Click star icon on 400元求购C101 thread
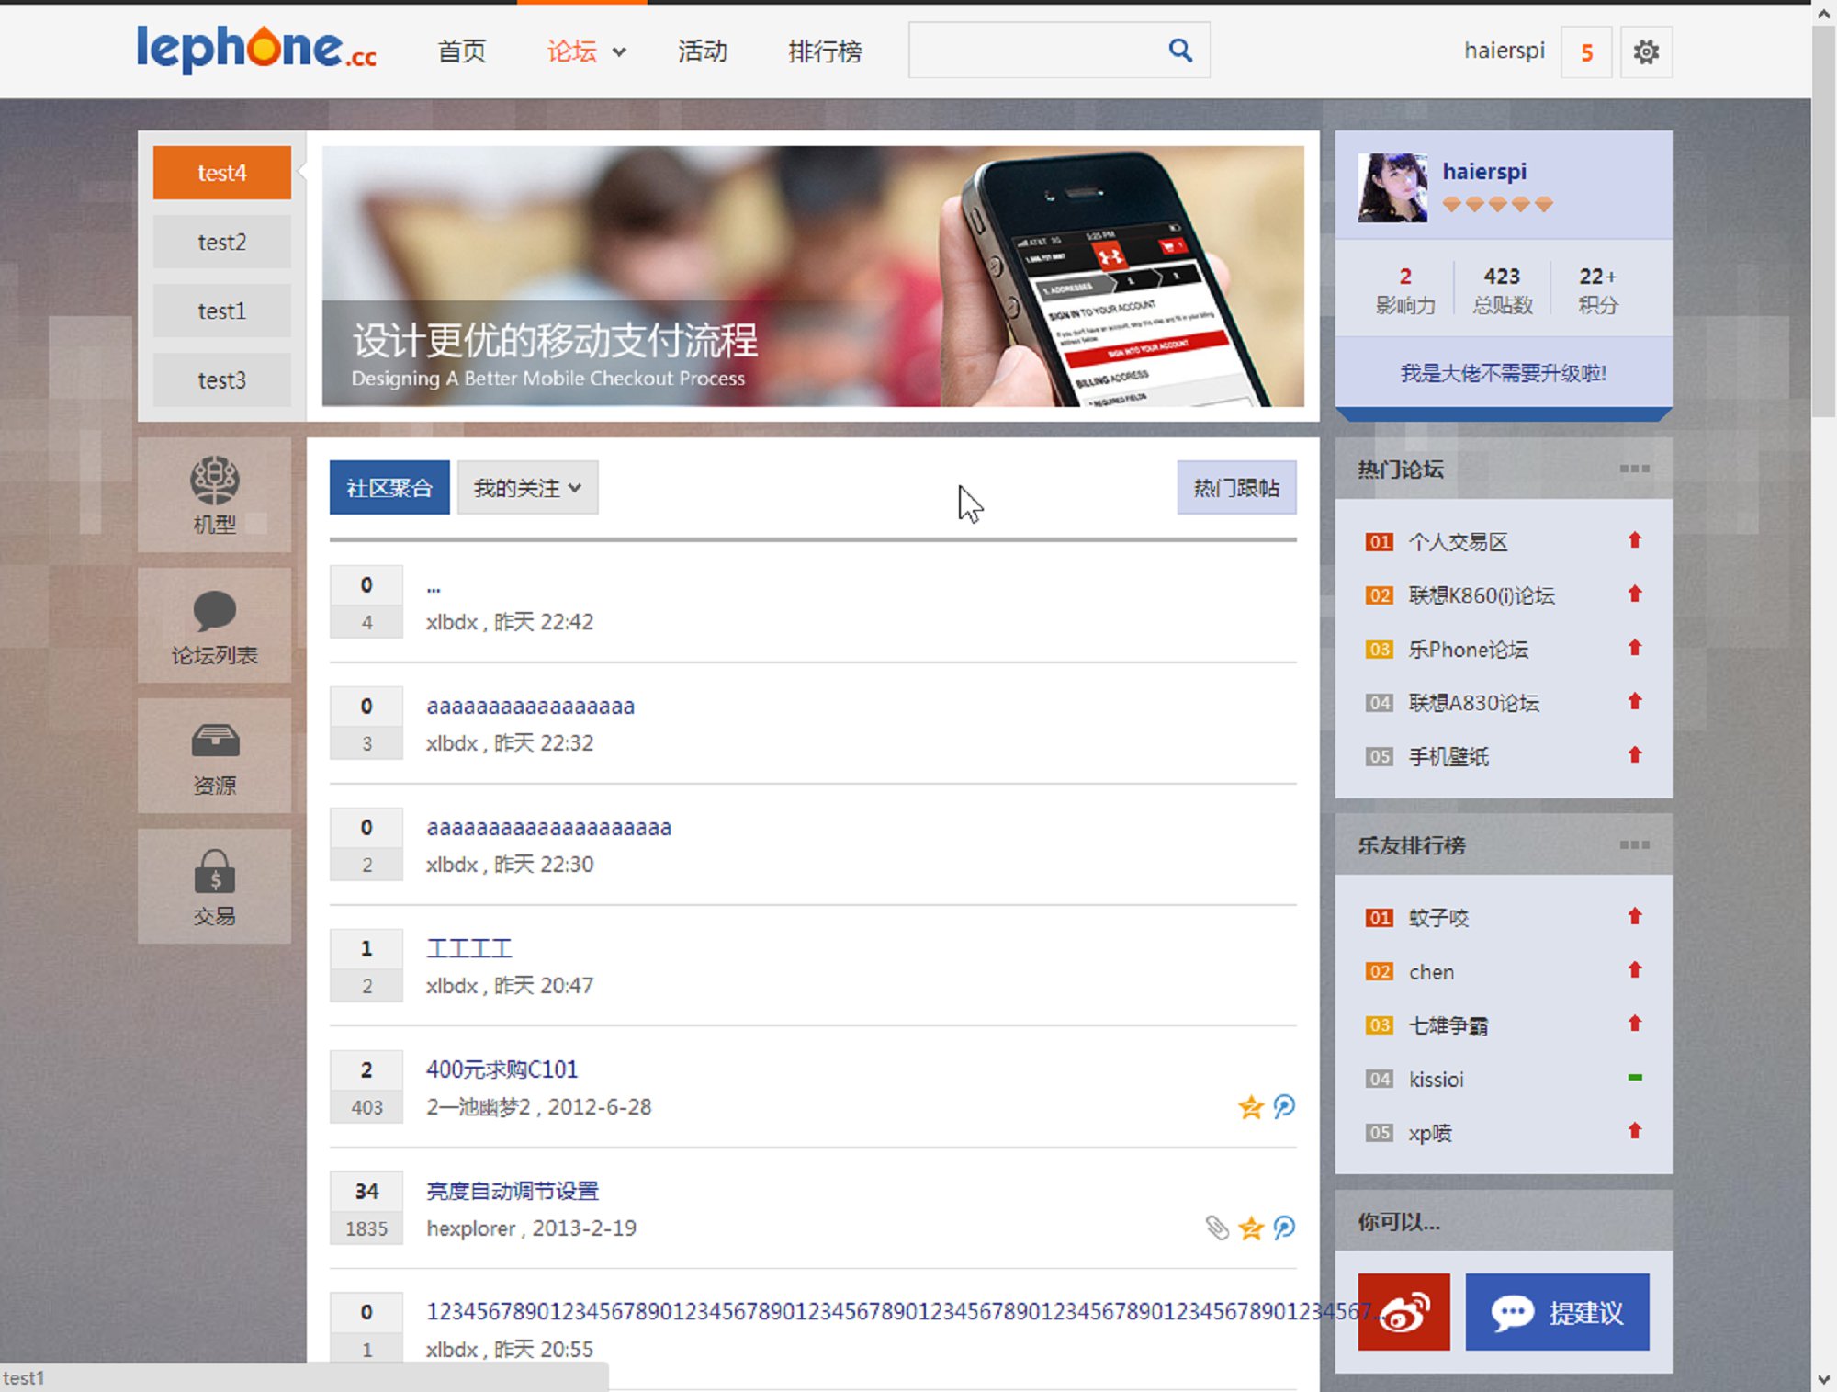 [x=1250, y=1106]
